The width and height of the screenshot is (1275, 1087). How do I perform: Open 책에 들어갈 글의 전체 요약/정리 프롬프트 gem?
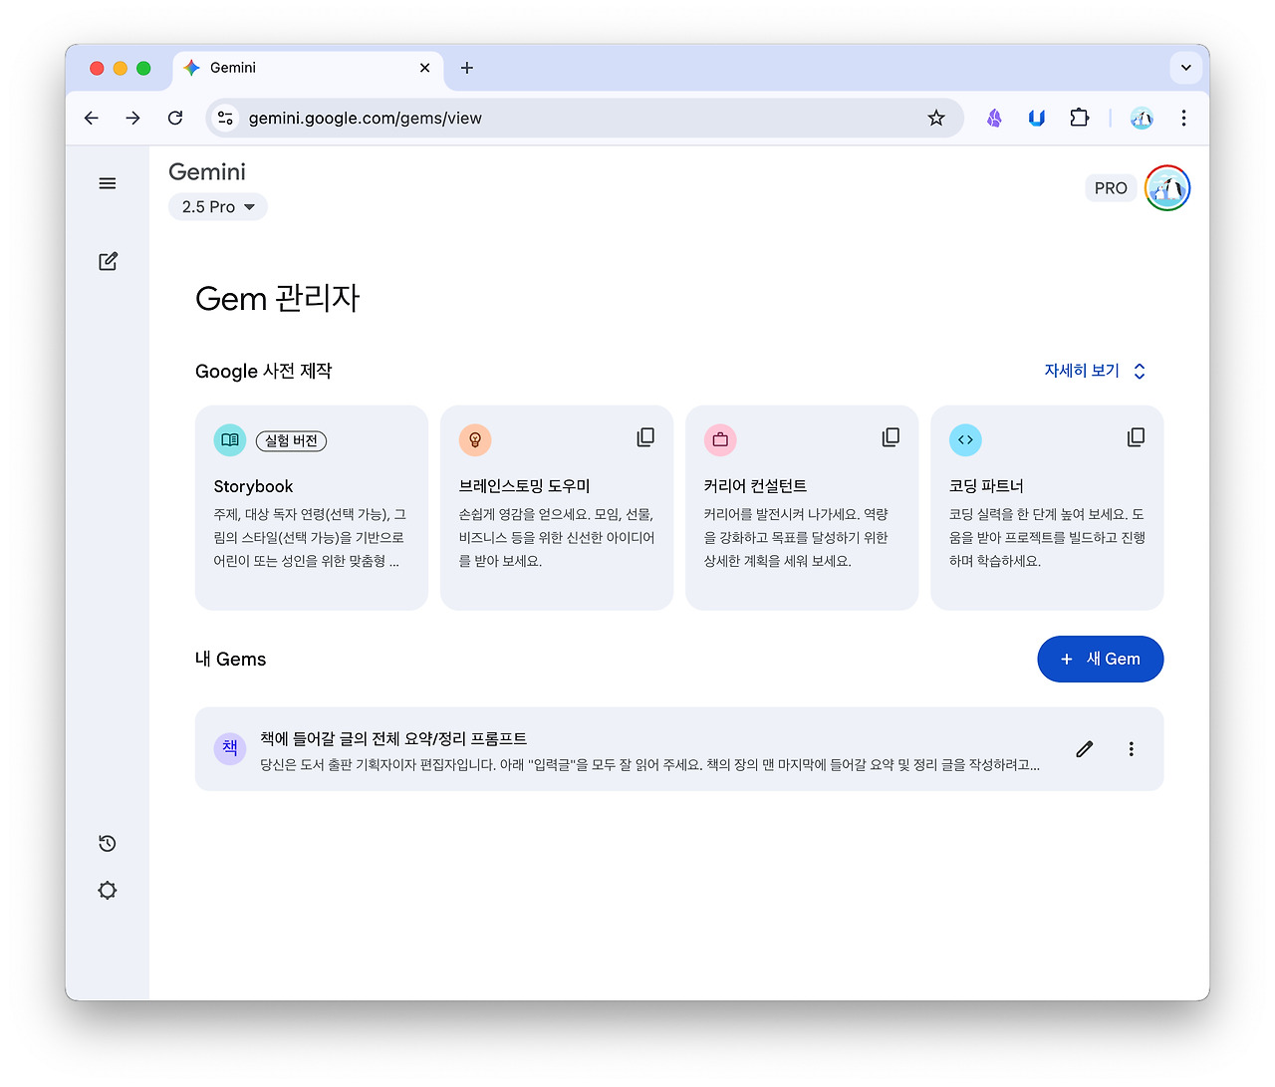679,749
